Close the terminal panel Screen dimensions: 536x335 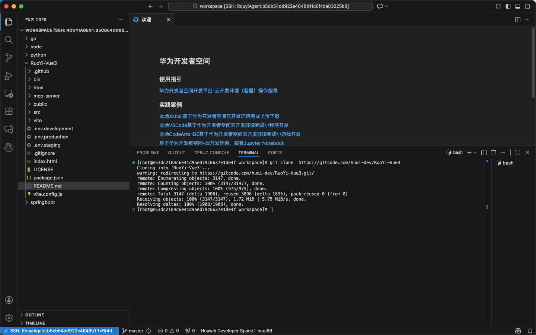(x=527, y=153)
